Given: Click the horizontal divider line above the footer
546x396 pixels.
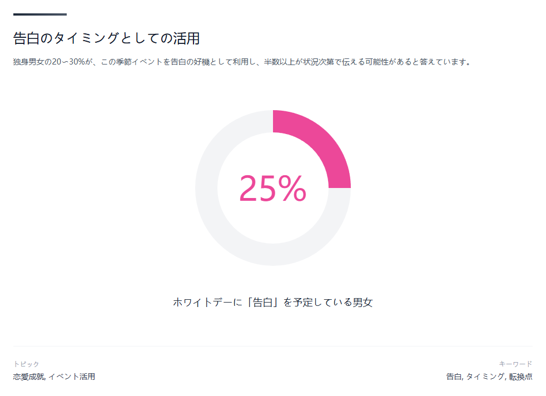Looking at the screenshot, I should 272,346.
